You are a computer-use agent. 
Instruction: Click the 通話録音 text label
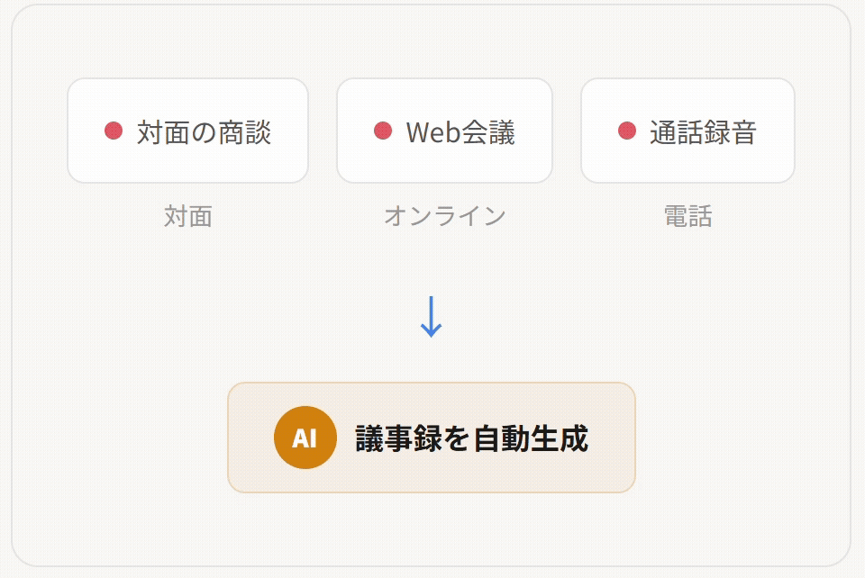(x=703, y=132)
